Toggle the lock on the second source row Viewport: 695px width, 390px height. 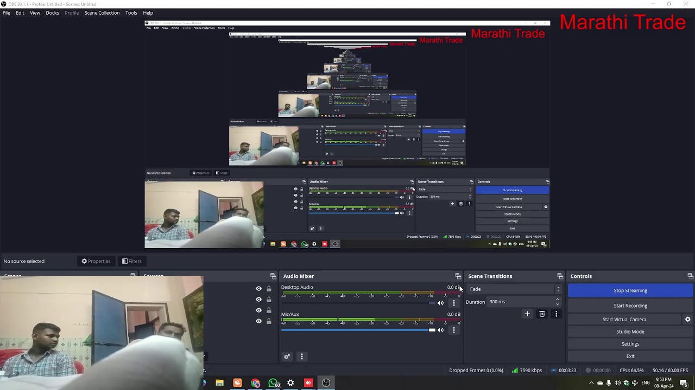click(x=269, y=300)
